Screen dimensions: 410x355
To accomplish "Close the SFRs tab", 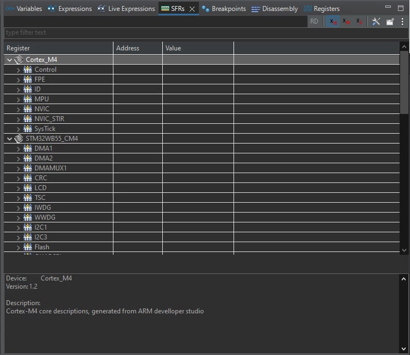I will coord(192,9).
